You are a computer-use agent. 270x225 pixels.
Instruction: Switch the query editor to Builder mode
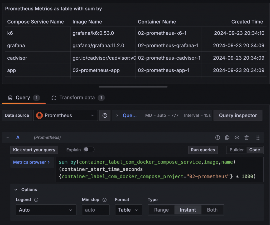237,150
